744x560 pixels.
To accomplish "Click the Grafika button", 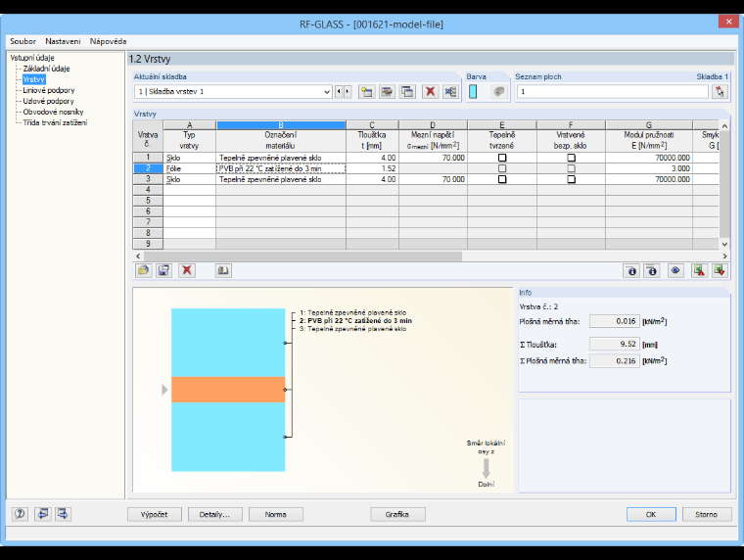I will (397, 514).
